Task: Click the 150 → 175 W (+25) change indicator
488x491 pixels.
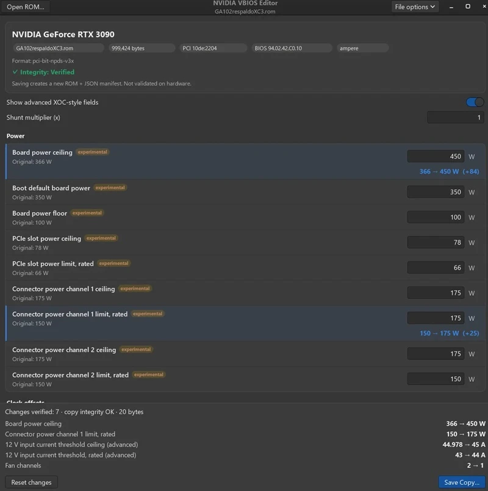Action: 450,333
